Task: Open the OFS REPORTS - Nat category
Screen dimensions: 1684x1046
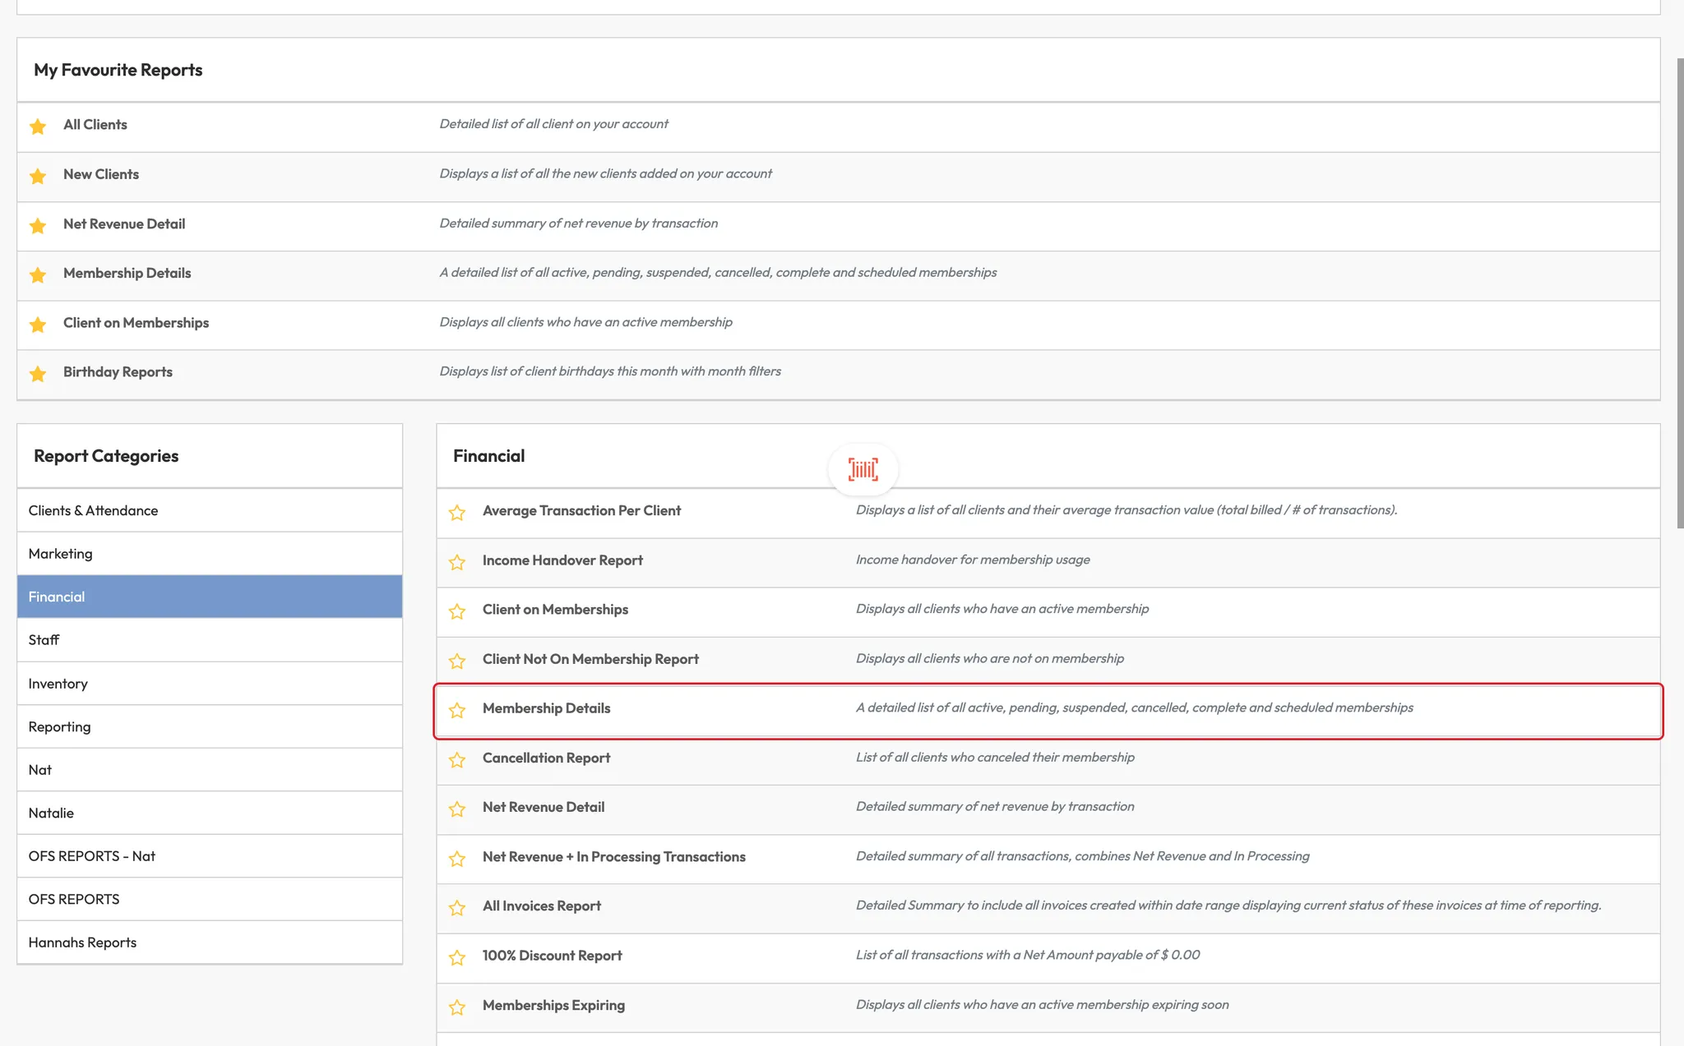Action: pos(91,856)
